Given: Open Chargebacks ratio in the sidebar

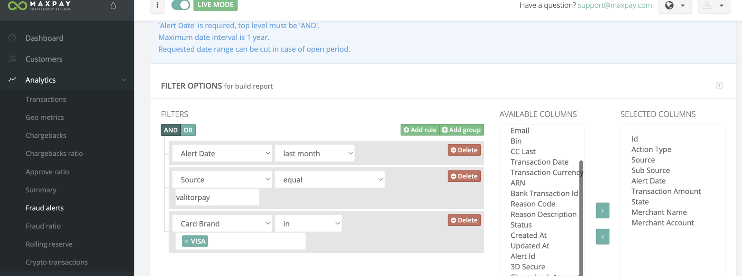Looking at the screenshot, I should point(54,154).
